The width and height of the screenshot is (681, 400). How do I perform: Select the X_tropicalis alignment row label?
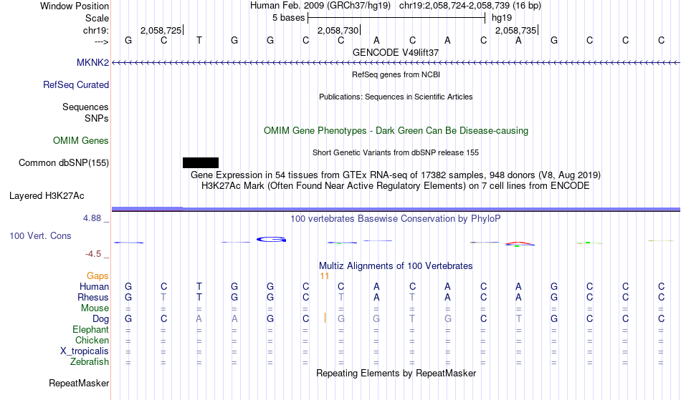[85, 351]
